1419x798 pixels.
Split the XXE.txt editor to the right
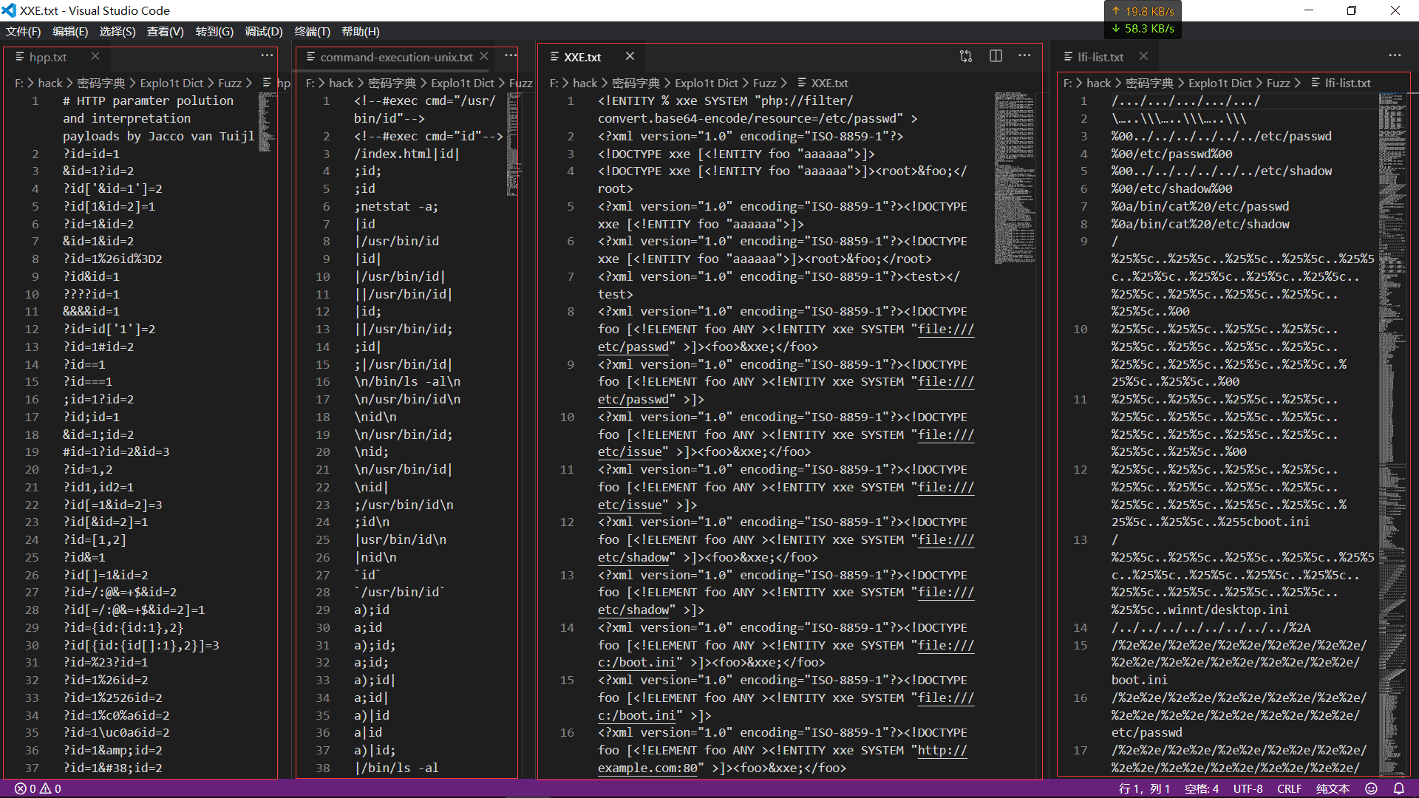point(996,56)
